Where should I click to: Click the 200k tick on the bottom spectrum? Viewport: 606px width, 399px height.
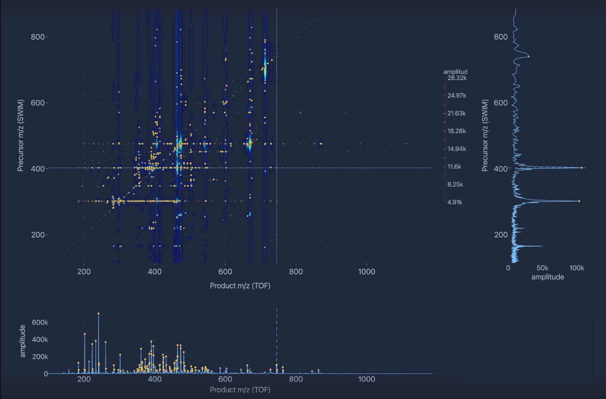(x=39, y=357)
